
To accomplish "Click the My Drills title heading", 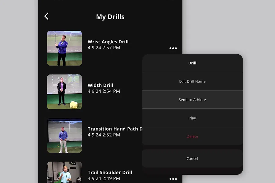I will [x=110, y=17].
